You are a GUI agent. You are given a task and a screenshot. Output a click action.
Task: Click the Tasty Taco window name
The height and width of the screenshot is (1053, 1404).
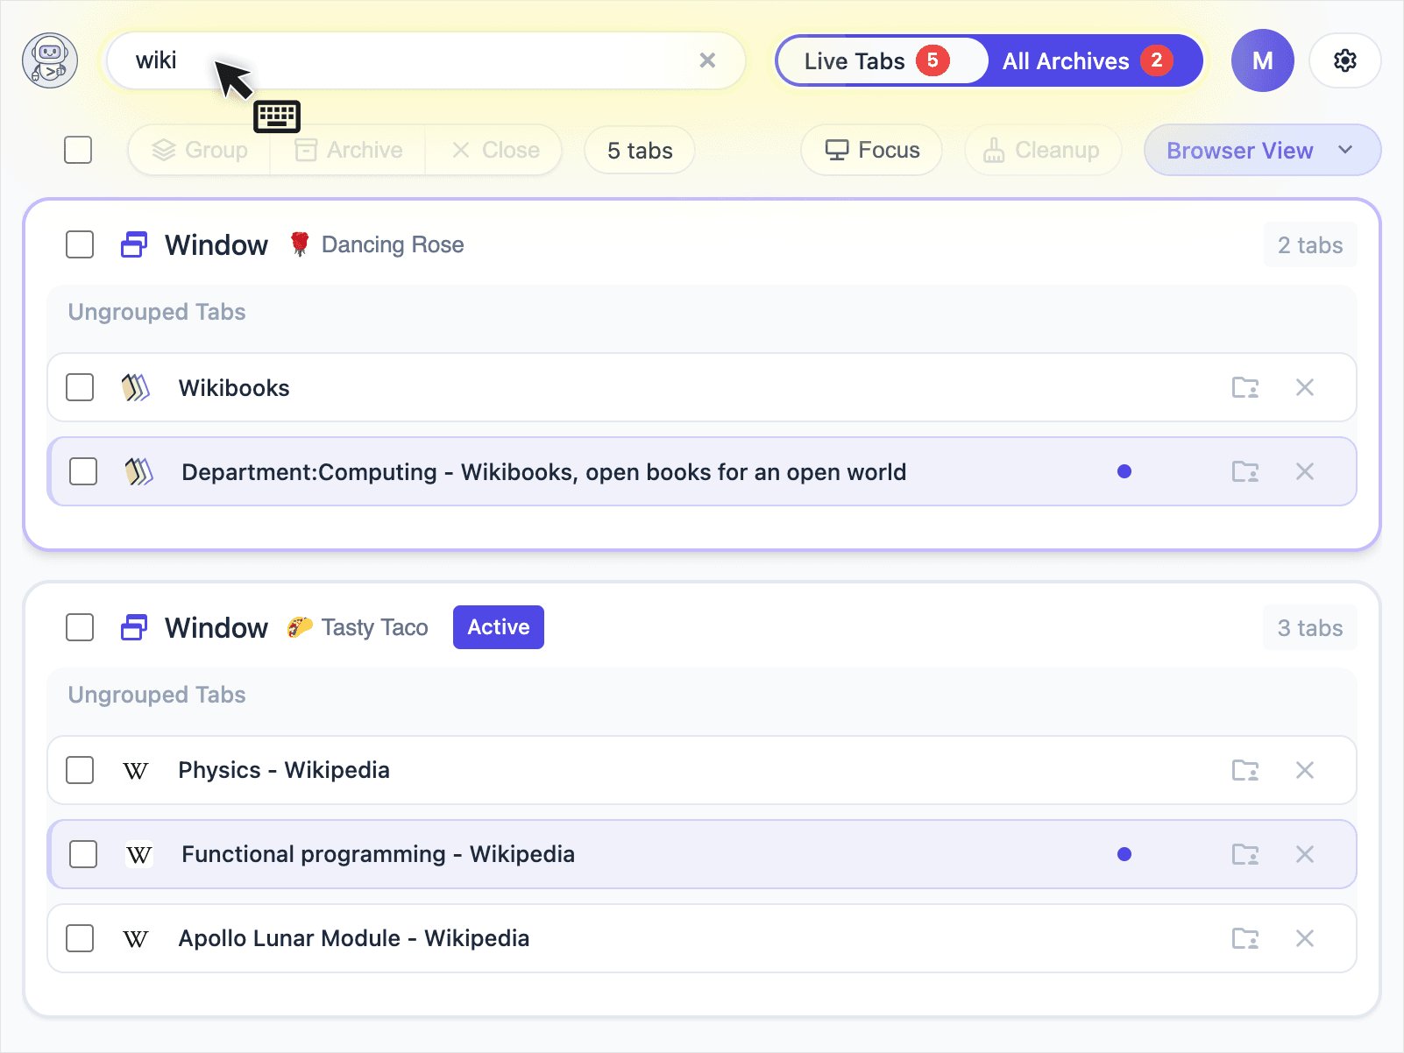coord(374,627)
